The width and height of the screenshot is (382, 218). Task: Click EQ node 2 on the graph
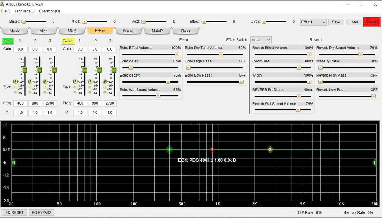coord(212,150)
